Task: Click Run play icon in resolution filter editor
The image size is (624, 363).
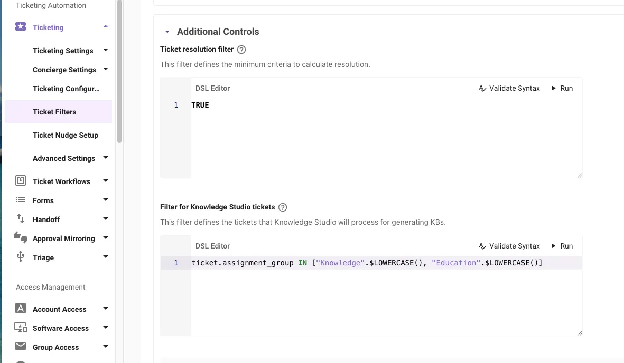Action: point(553,88)
